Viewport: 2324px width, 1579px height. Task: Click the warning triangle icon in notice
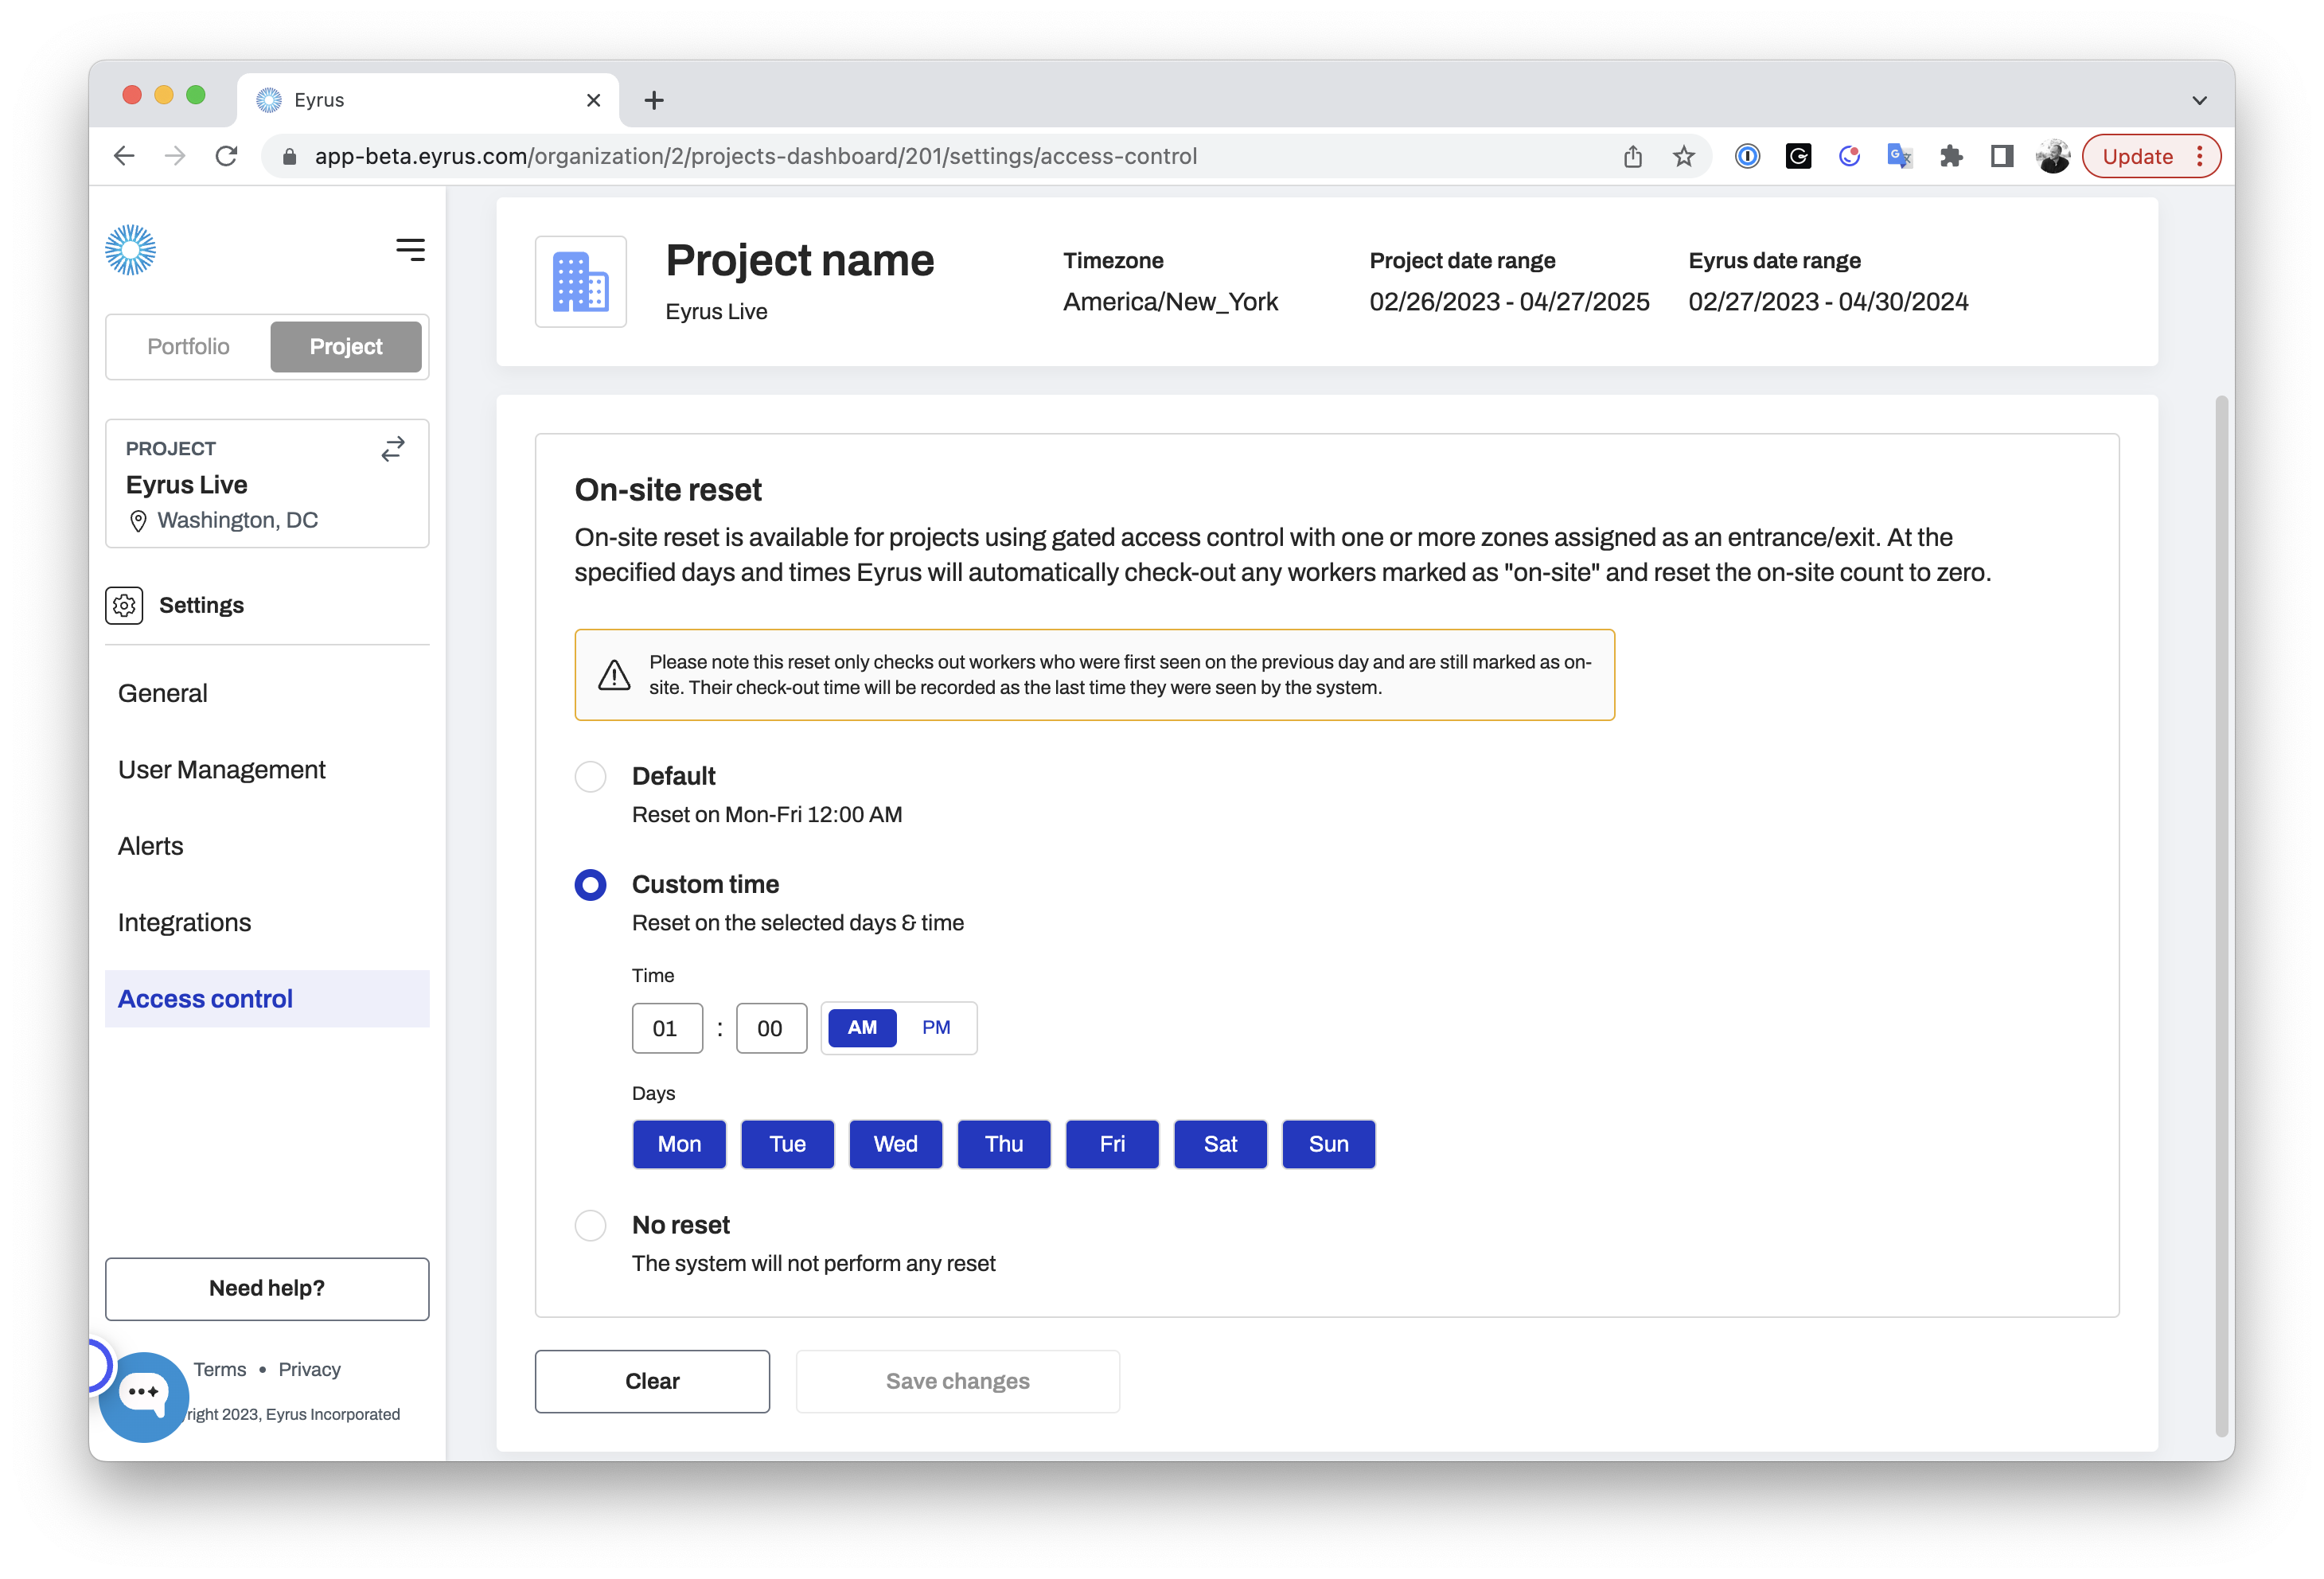(614, 675)
